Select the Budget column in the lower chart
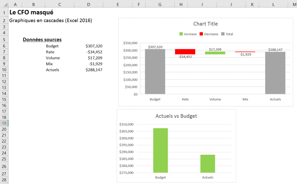This screenshot has width=297, height=184. pyautogui.click(x=160, y=150)
